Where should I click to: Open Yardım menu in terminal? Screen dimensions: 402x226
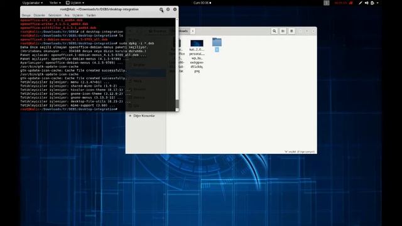pyautogui.click(x=91, y=15)
